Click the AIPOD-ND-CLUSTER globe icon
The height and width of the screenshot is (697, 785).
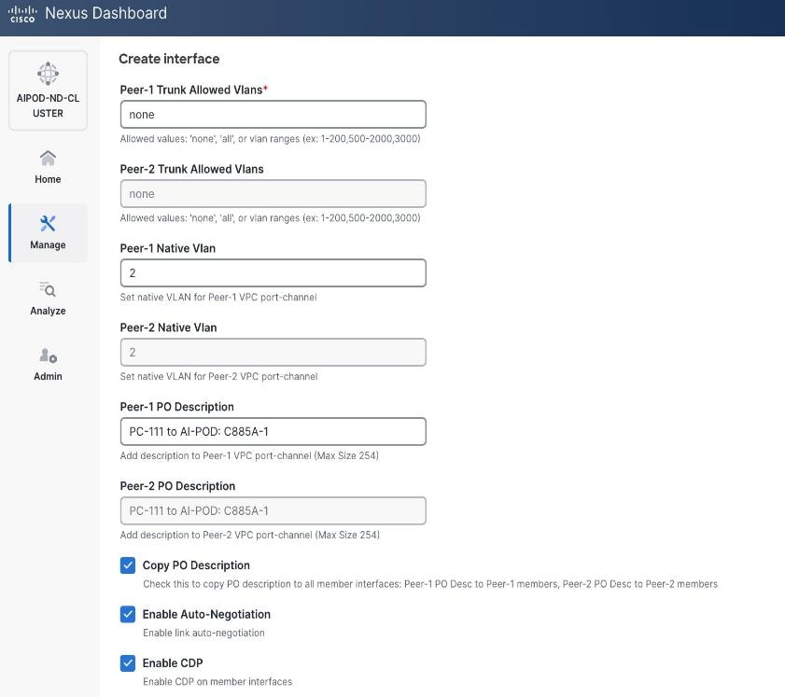[x=48, y=73]
